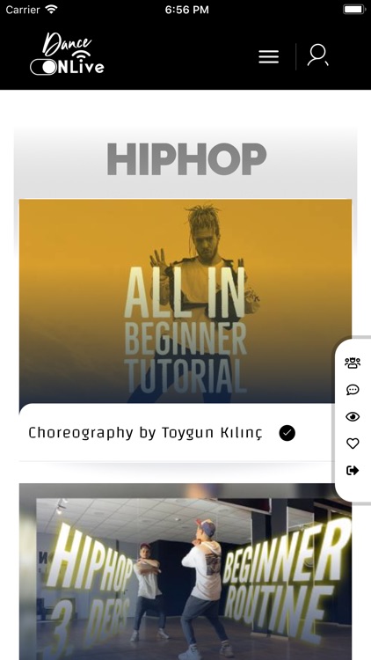371x660 pixels.
Task: Open the user profile icon
Action: pyautogui.click(x=317, y=55)
